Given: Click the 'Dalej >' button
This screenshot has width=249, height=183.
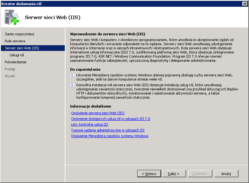Looking at the screenshot, I should [174, 174].
